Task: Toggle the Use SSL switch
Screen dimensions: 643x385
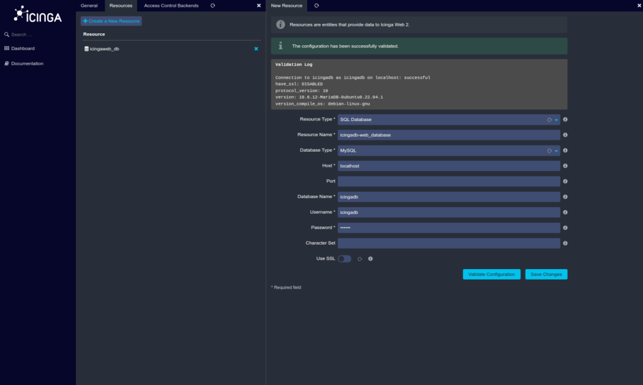Action: tap(344, 258)
